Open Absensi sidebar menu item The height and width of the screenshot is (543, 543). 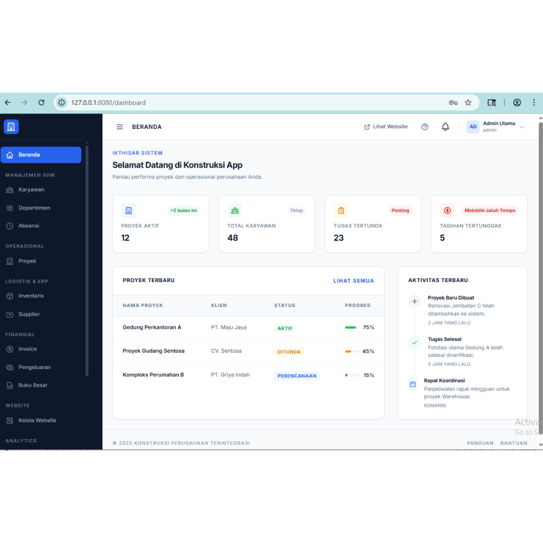(41, 226)
